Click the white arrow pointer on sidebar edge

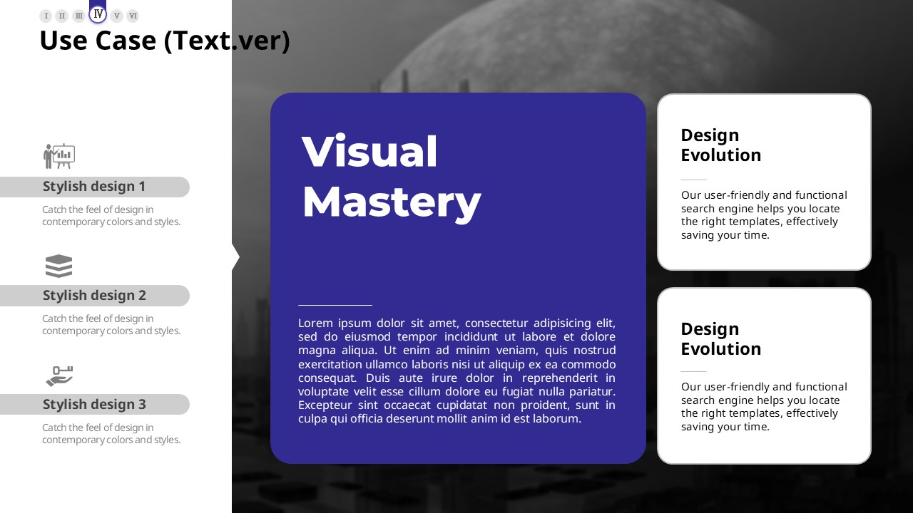(x=235, y=256)
